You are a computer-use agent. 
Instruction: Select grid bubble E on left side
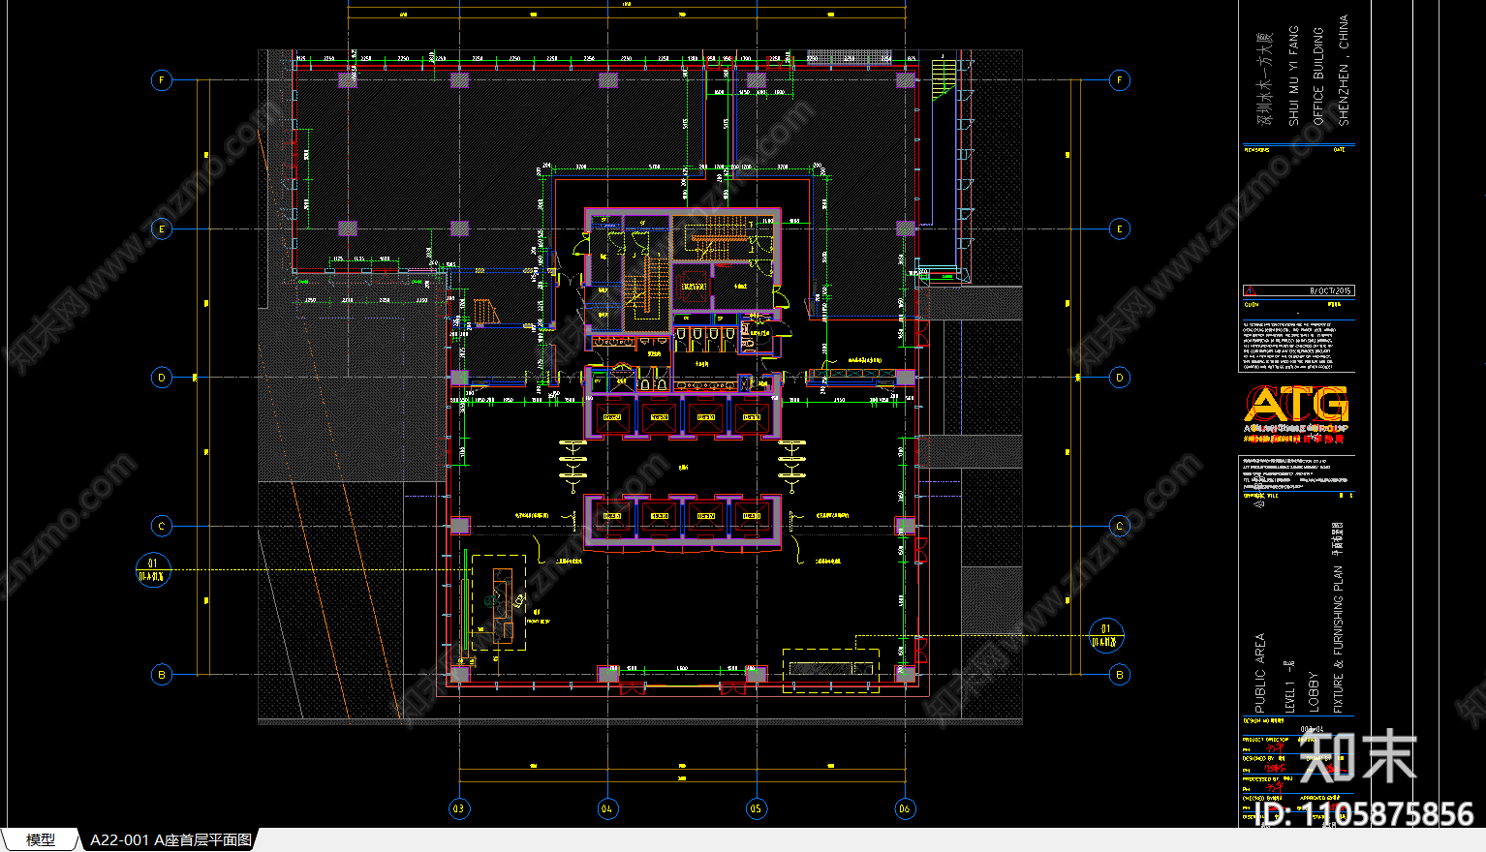162,229
